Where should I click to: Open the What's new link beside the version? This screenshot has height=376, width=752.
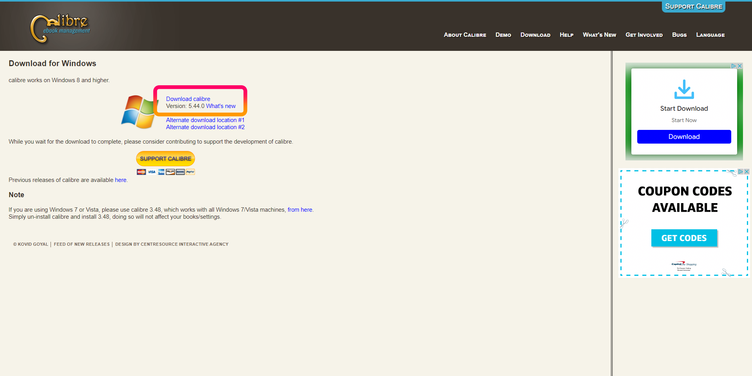[x=221, y=106]
